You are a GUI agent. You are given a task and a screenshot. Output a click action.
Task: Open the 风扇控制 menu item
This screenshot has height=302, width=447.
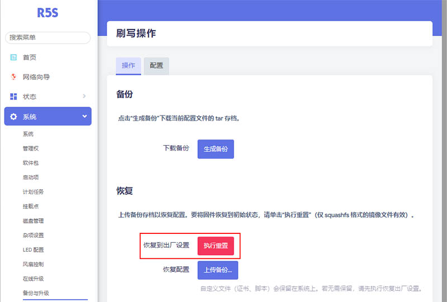pyautogui.click(x=33, y=264)
